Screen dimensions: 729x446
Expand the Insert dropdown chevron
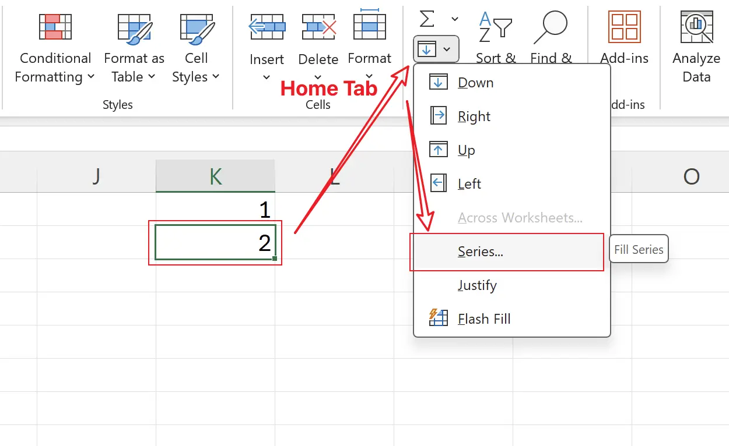(x=267, y=76)
